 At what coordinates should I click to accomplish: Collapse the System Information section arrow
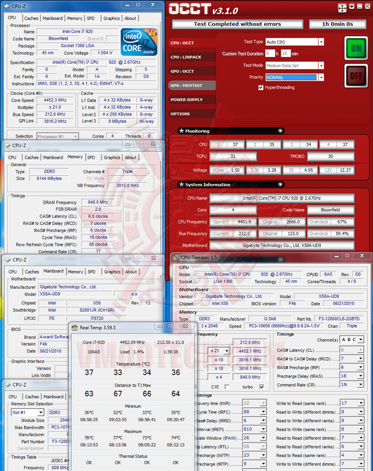point(280,184)
